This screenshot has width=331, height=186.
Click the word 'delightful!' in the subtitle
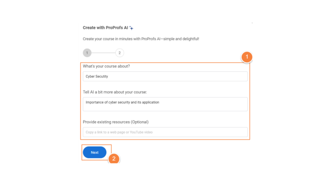point(191,39)
